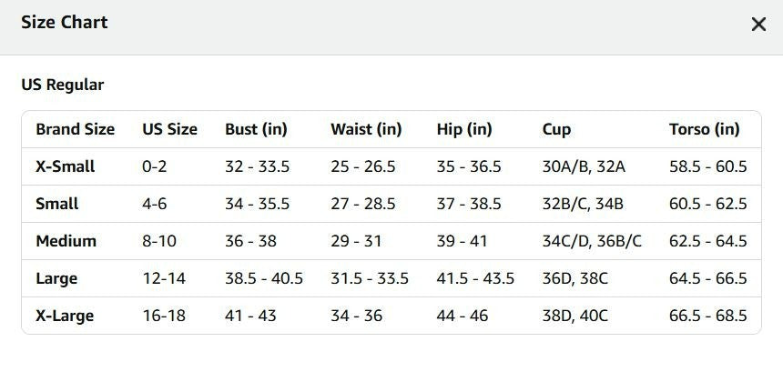Click the Brand Size column header

[75, 129]
